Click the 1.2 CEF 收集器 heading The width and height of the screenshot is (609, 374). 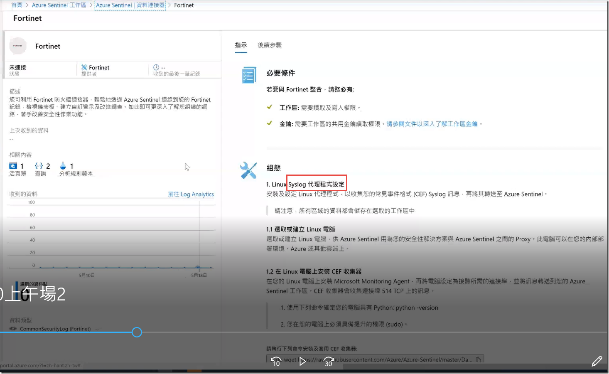314,271
